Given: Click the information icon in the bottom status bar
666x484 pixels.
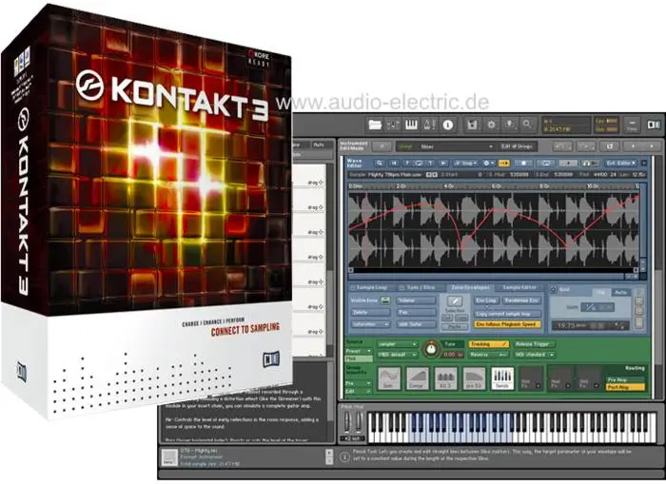Looking at the screenshot, I should pyautogui.click(x=344, y=456).
